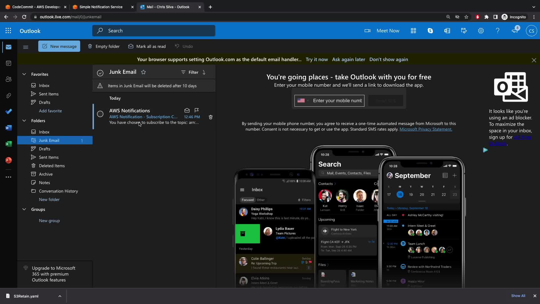Select the AWS Notifications message circle

(100, 114)
